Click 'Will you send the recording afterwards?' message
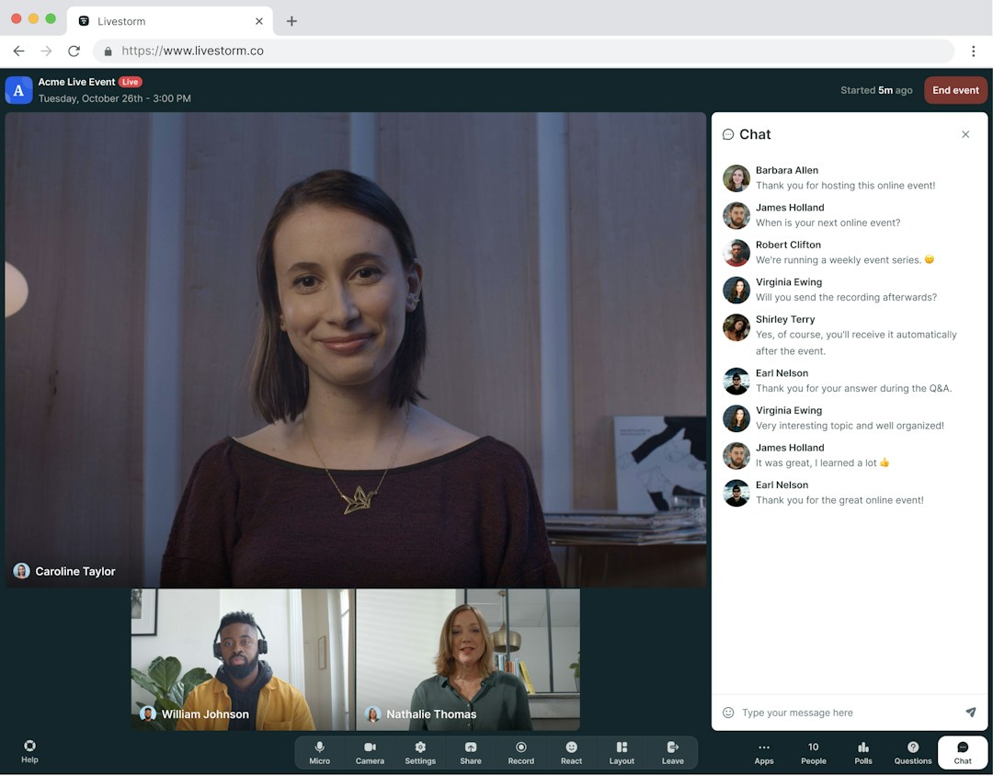 point(846,298)
